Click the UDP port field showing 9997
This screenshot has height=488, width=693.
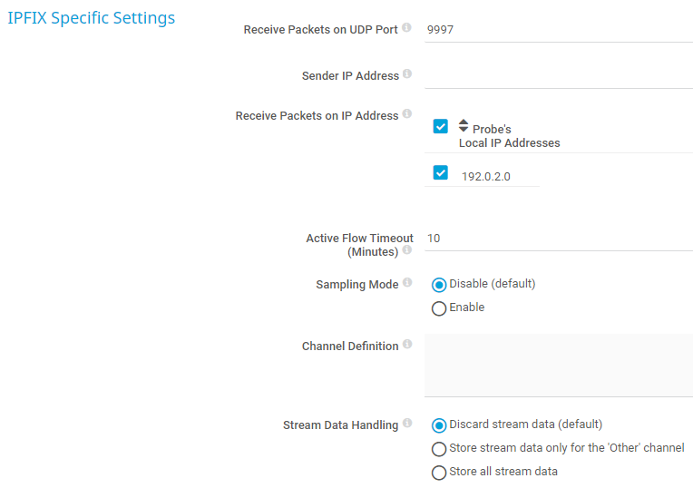[558, 30]
